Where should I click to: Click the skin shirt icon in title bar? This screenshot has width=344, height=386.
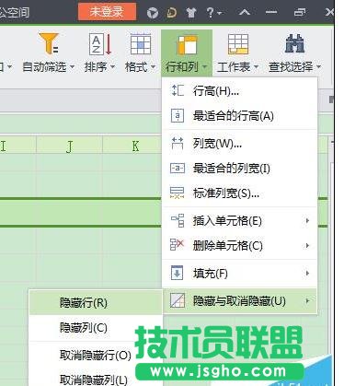[x=191, y=13]
